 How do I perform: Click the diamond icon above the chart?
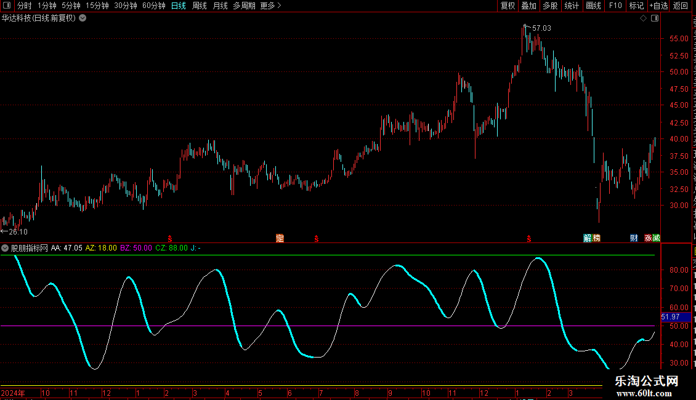(x=643, y=18)
